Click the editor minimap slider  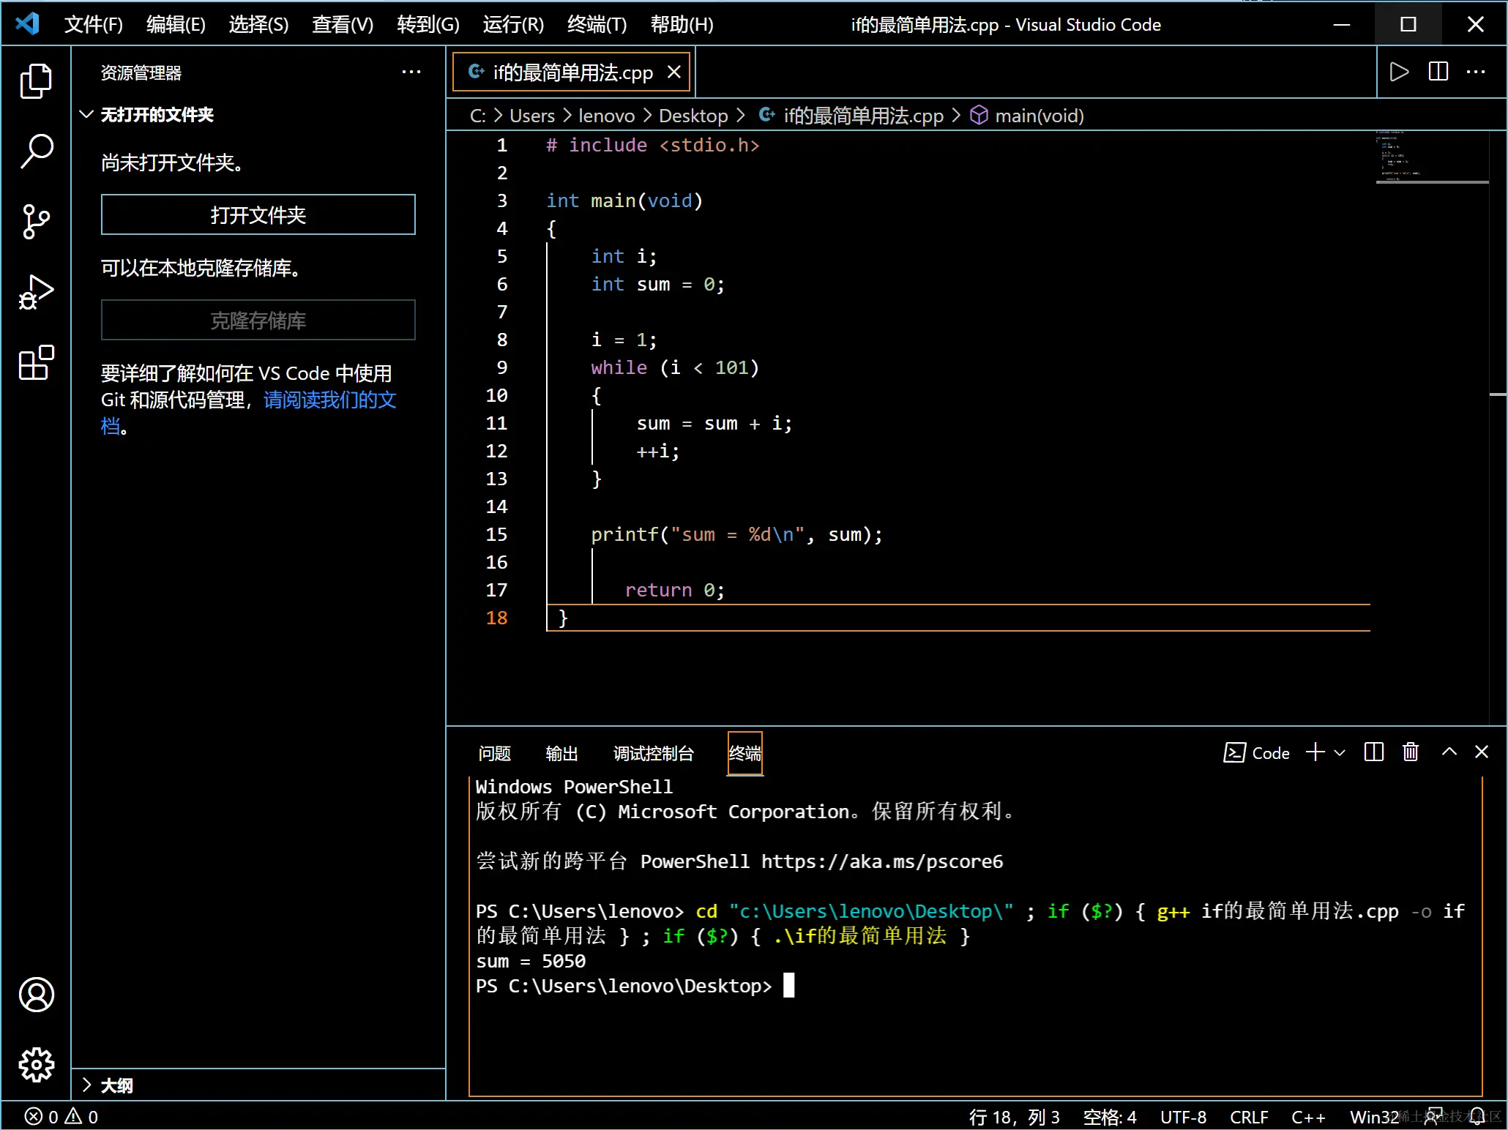[1431, 157]
